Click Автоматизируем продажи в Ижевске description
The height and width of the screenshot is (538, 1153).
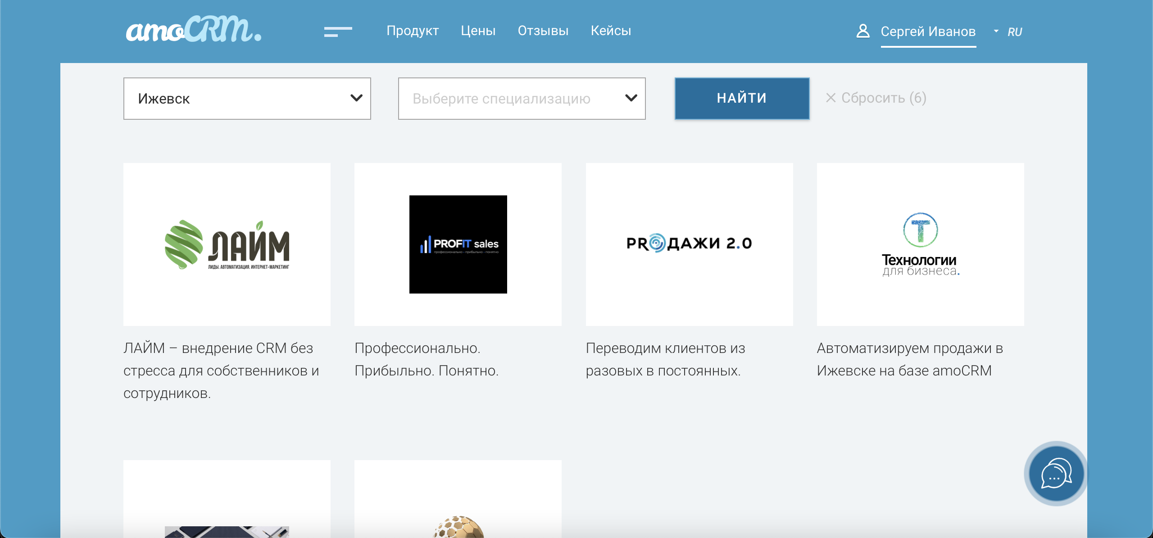910,359
